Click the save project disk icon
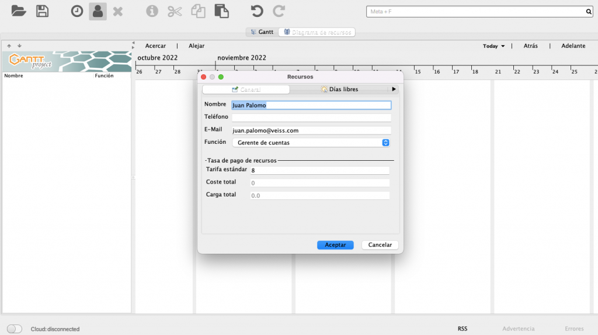Image resolution: width=598 pixels, height=335 pixels. pos(42,11)
